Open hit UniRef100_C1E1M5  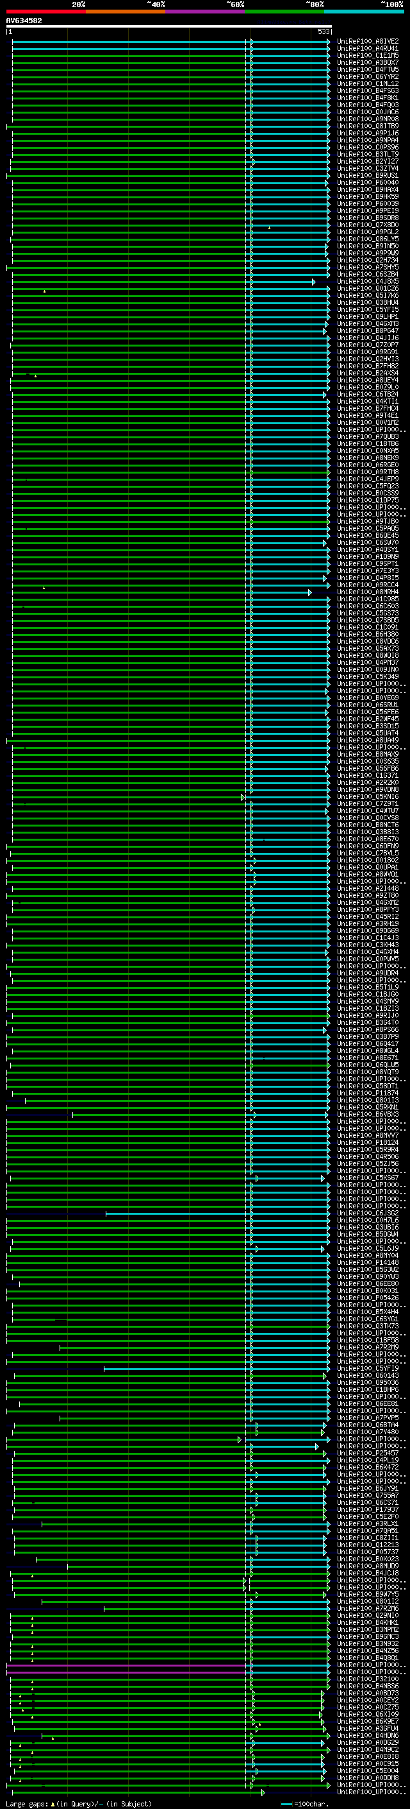(x=368, y=55)
